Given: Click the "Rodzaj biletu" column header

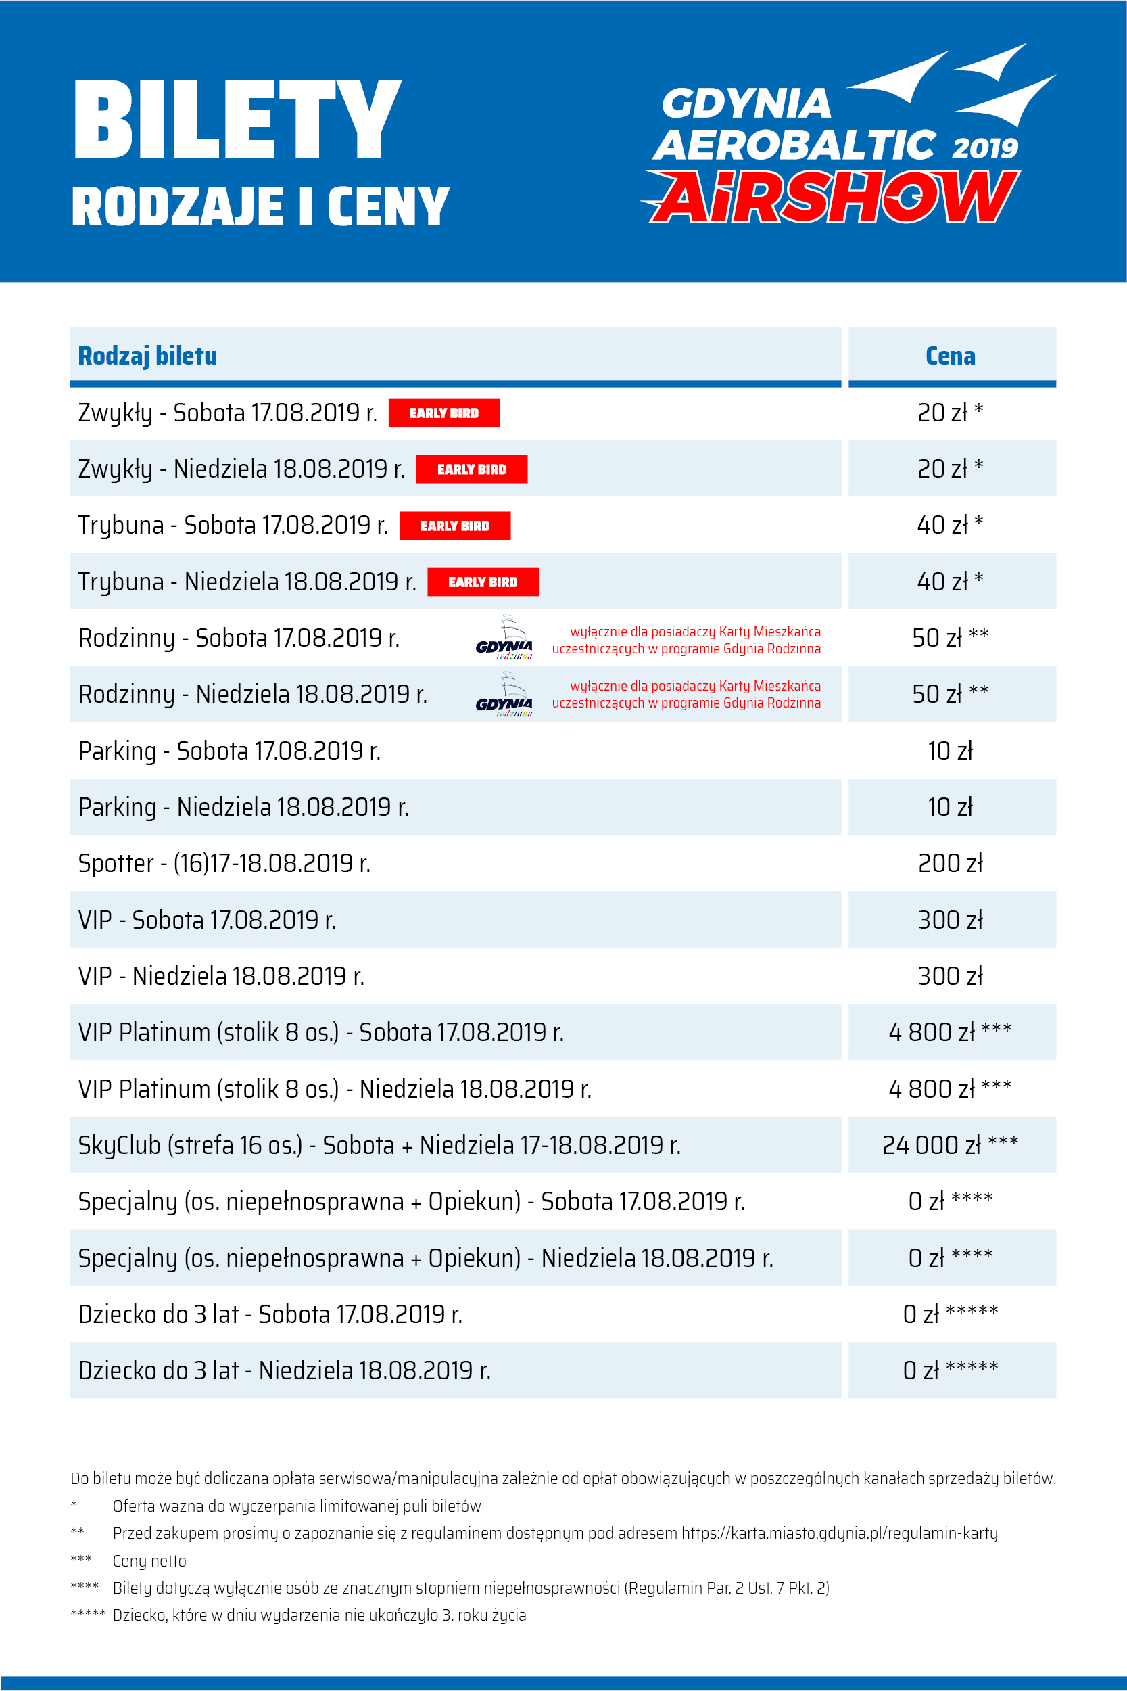Looking at the screenshot, I should (x=147, y=356).
